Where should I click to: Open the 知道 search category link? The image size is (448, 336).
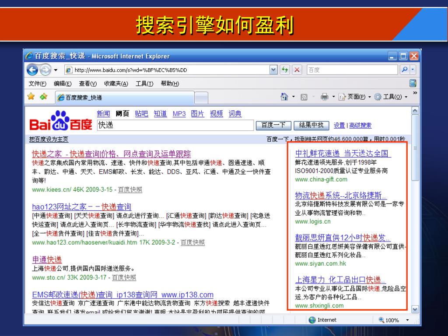tap(160, 114)
